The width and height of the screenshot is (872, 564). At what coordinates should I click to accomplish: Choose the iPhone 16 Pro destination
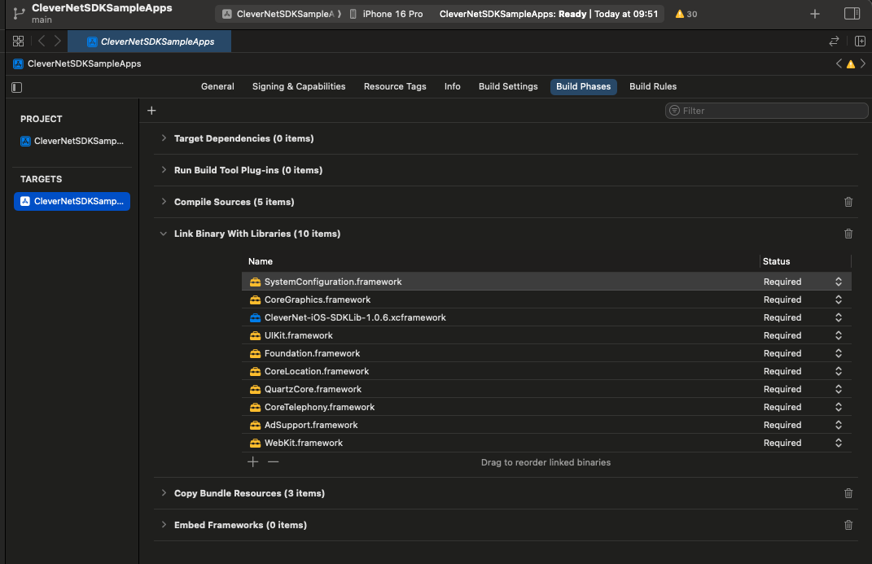click(387, 14)
